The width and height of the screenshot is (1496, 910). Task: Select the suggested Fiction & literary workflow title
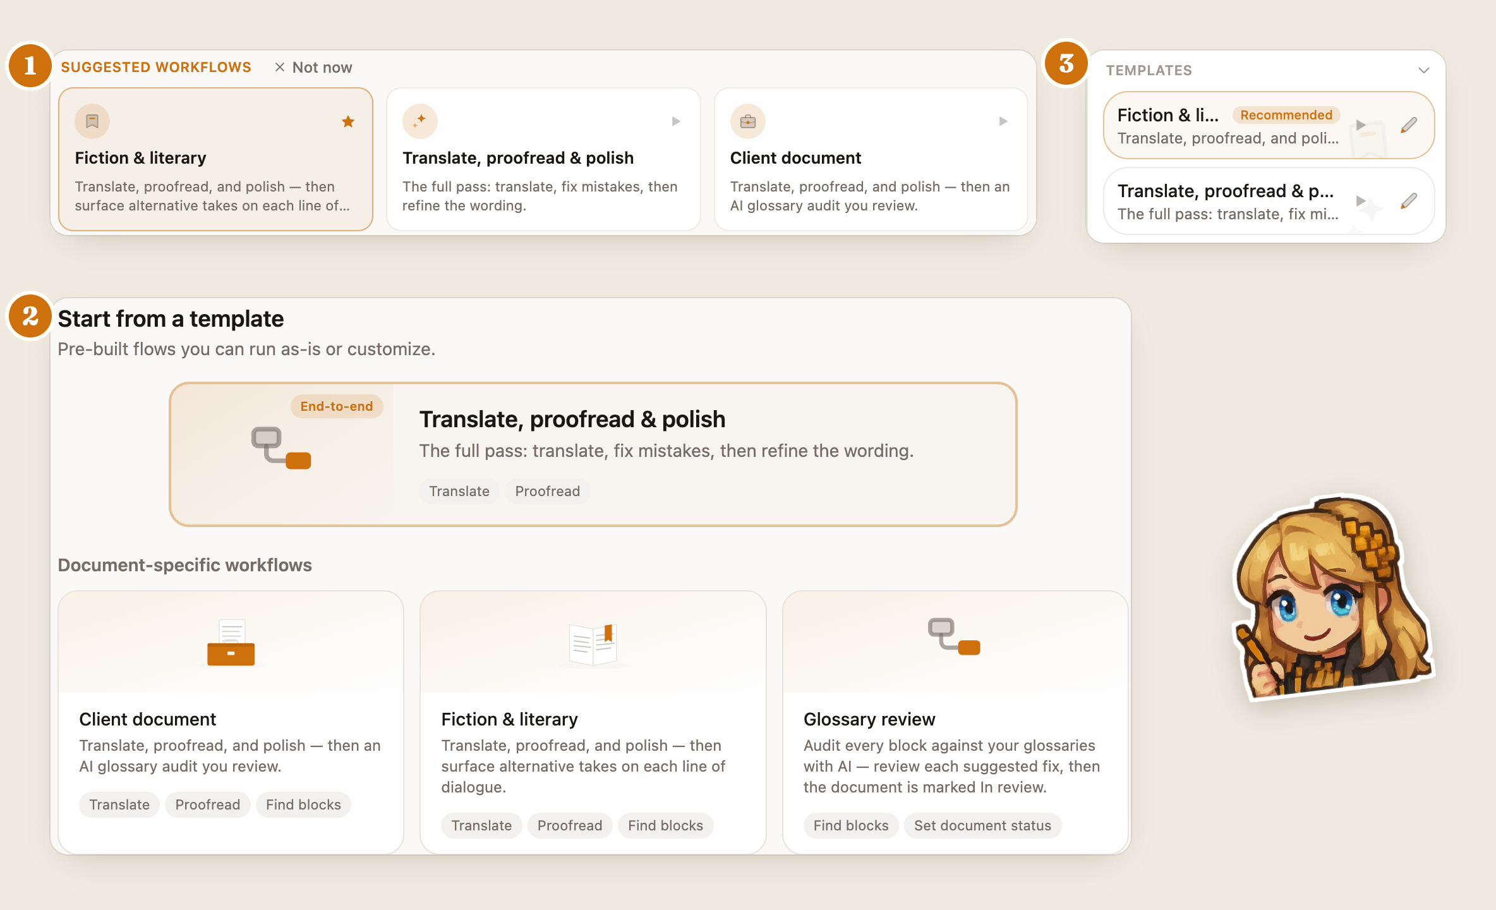[x=140, y=158]
